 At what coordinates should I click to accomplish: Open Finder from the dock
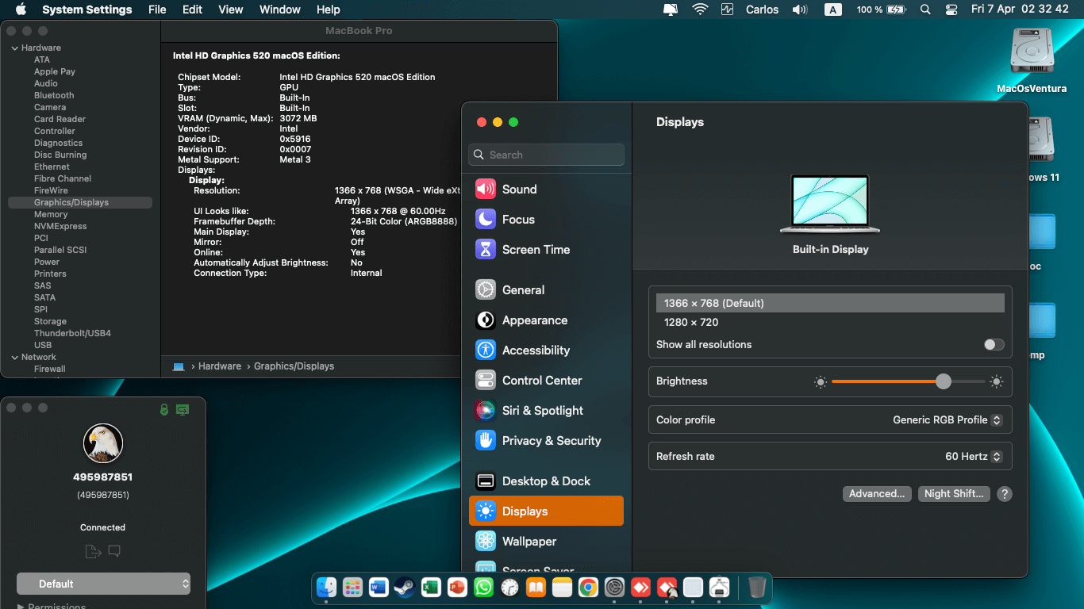[326, 588]
